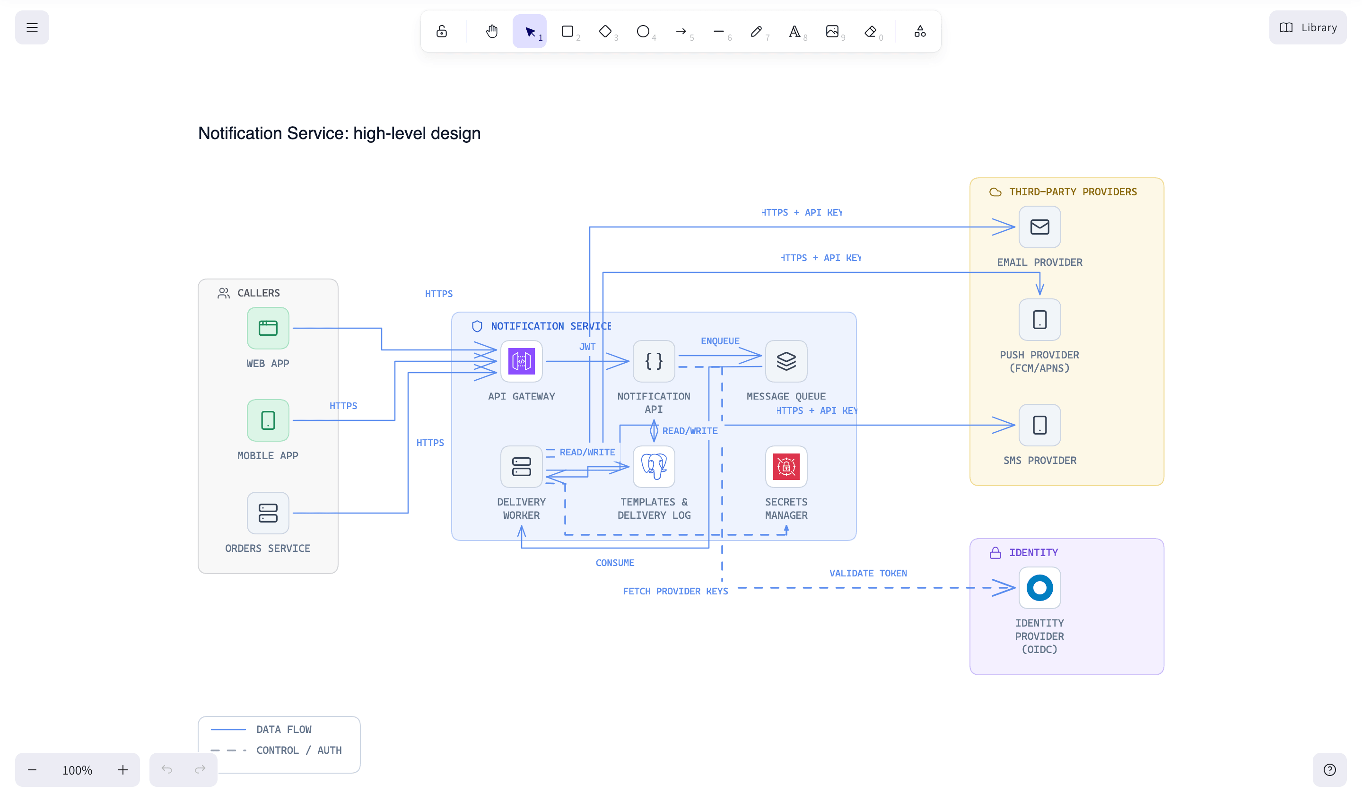Select the SMS Provider device icon

(1040, 425)
